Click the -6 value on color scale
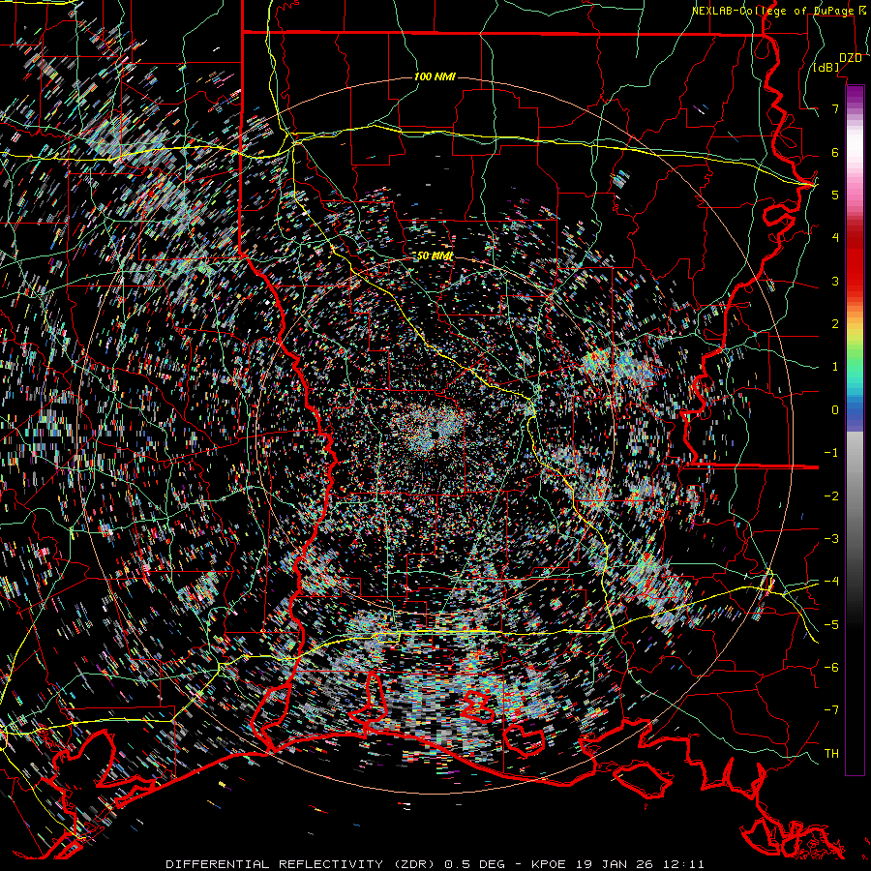 (831, 668)
